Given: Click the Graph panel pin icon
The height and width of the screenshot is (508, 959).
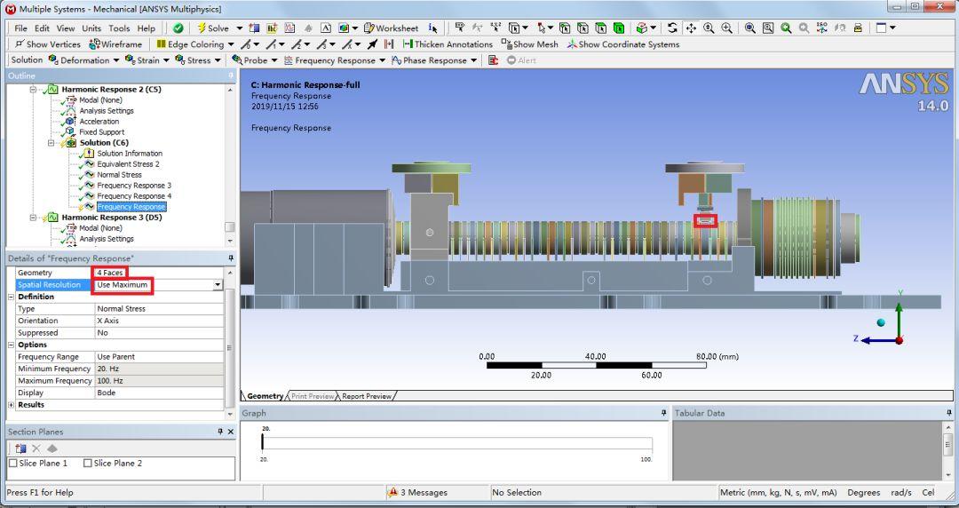Looking at the screenshot, I should coord(663,413).
